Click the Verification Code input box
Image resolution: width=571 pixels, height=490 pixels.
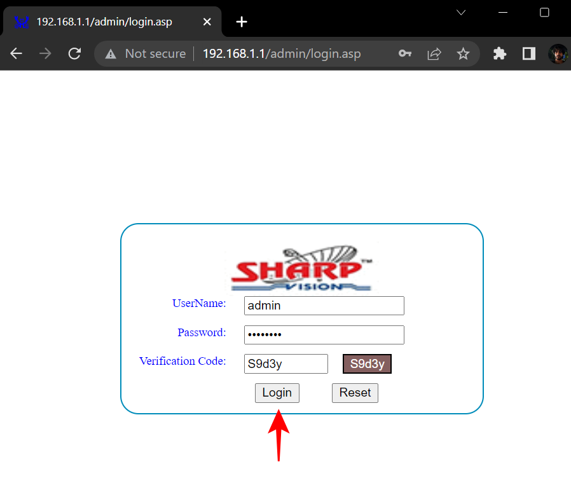(x=286, y=364)
